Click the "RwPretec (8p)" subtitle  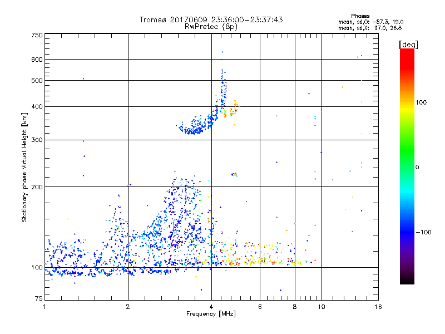(211, 27)
